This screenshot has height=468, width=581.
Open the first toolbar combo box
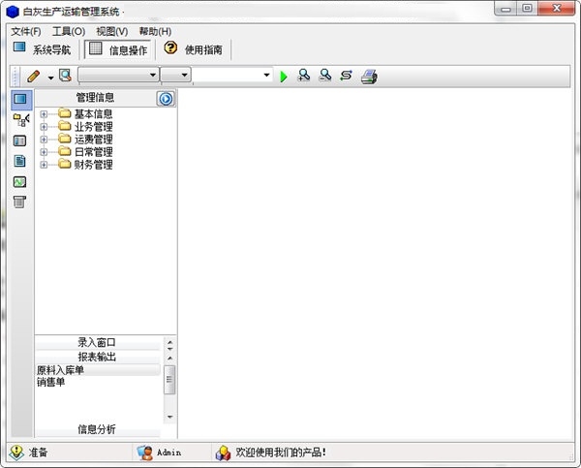118,75
